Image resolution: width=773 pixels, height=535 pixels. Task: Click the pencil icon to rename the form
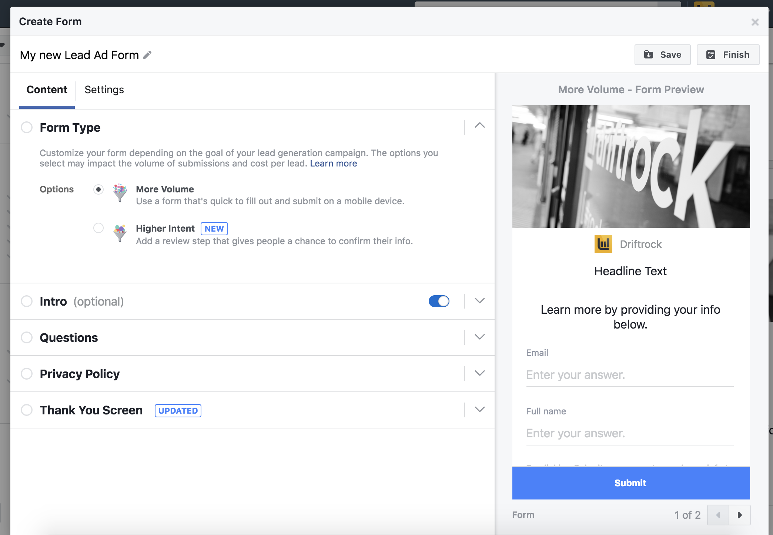coord(147,54)
